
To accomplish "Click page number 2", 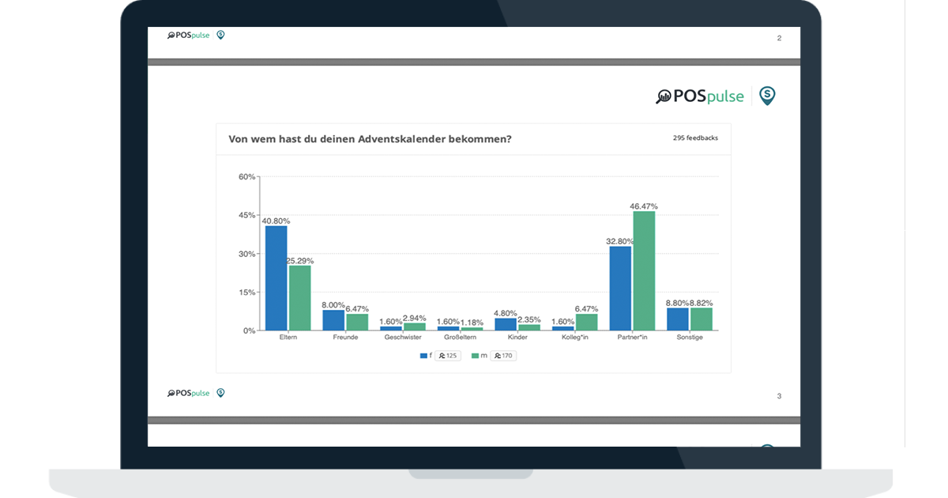I will [x=779, y=38].
